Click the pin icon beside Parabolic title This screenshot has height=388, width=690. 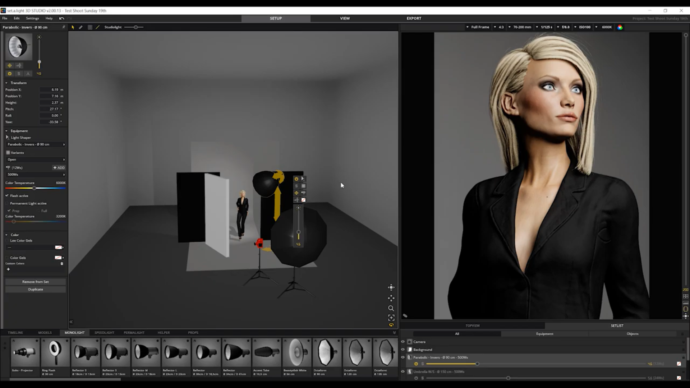64,27
